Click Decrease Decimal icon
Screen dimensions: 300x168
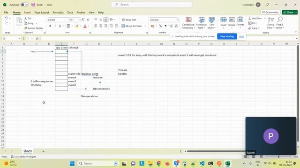(x=176, y=26)
